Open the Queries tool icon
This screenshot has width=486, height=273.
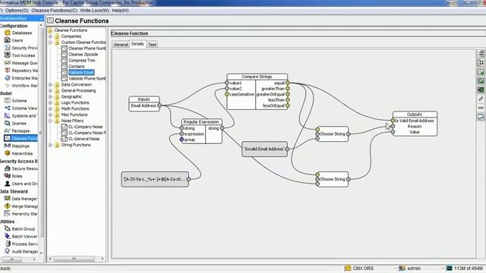point(8,123)
